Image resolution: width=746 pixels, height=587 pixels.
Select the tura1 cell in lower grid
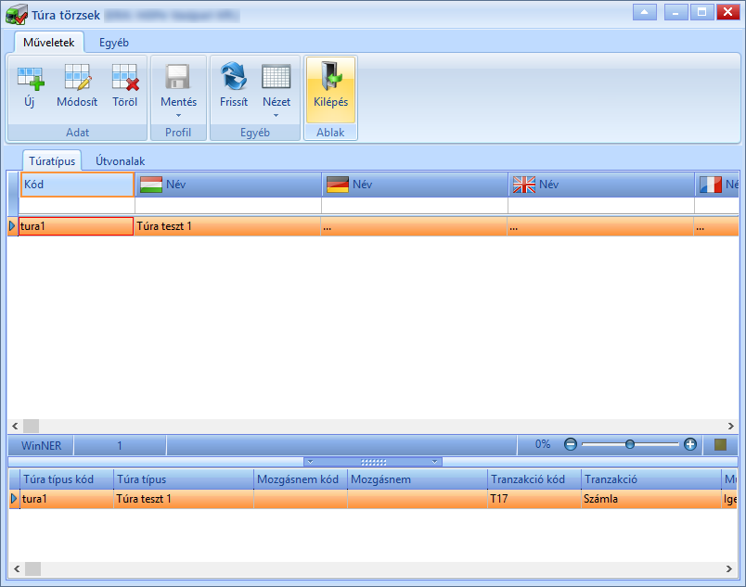(67, 499)
